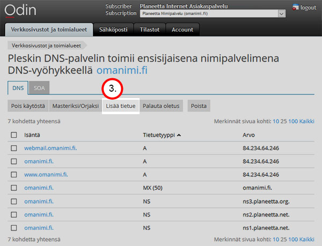Open the omanimi.fi. link for ns2.planeetta.net.
The height and width of the screenshot is (246, 322).
[39, 214]
